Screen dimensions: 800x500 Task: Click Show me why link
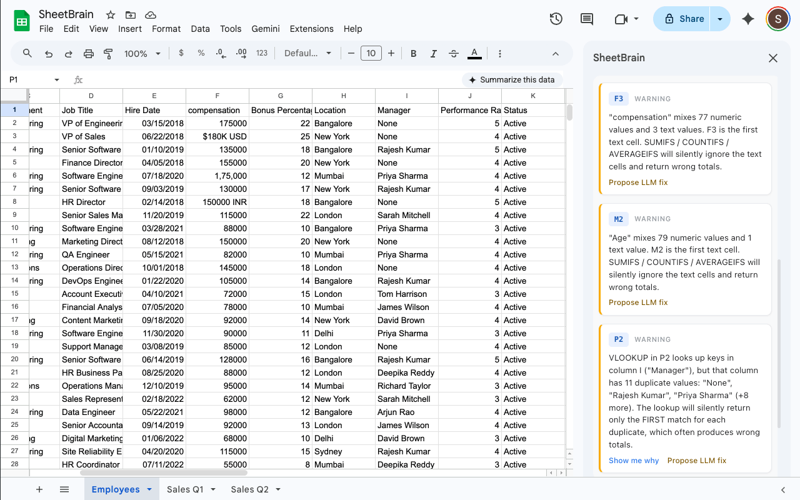pos(634,461)
